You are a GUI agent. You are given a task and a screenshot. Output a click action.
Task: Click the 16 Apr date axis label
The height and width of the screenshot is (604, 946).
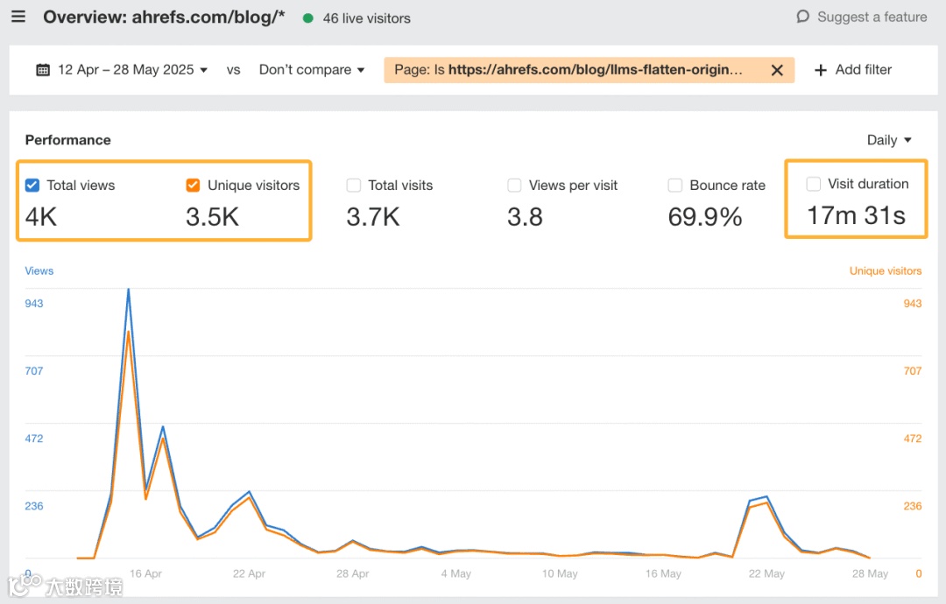click(145, 573)
